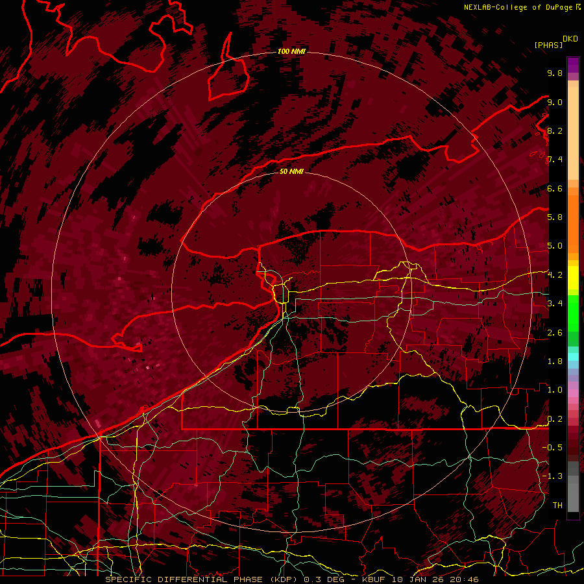This screenshot has height=584, width=584.
Task: Click the DKD legend header
Action: coord(570,39)
